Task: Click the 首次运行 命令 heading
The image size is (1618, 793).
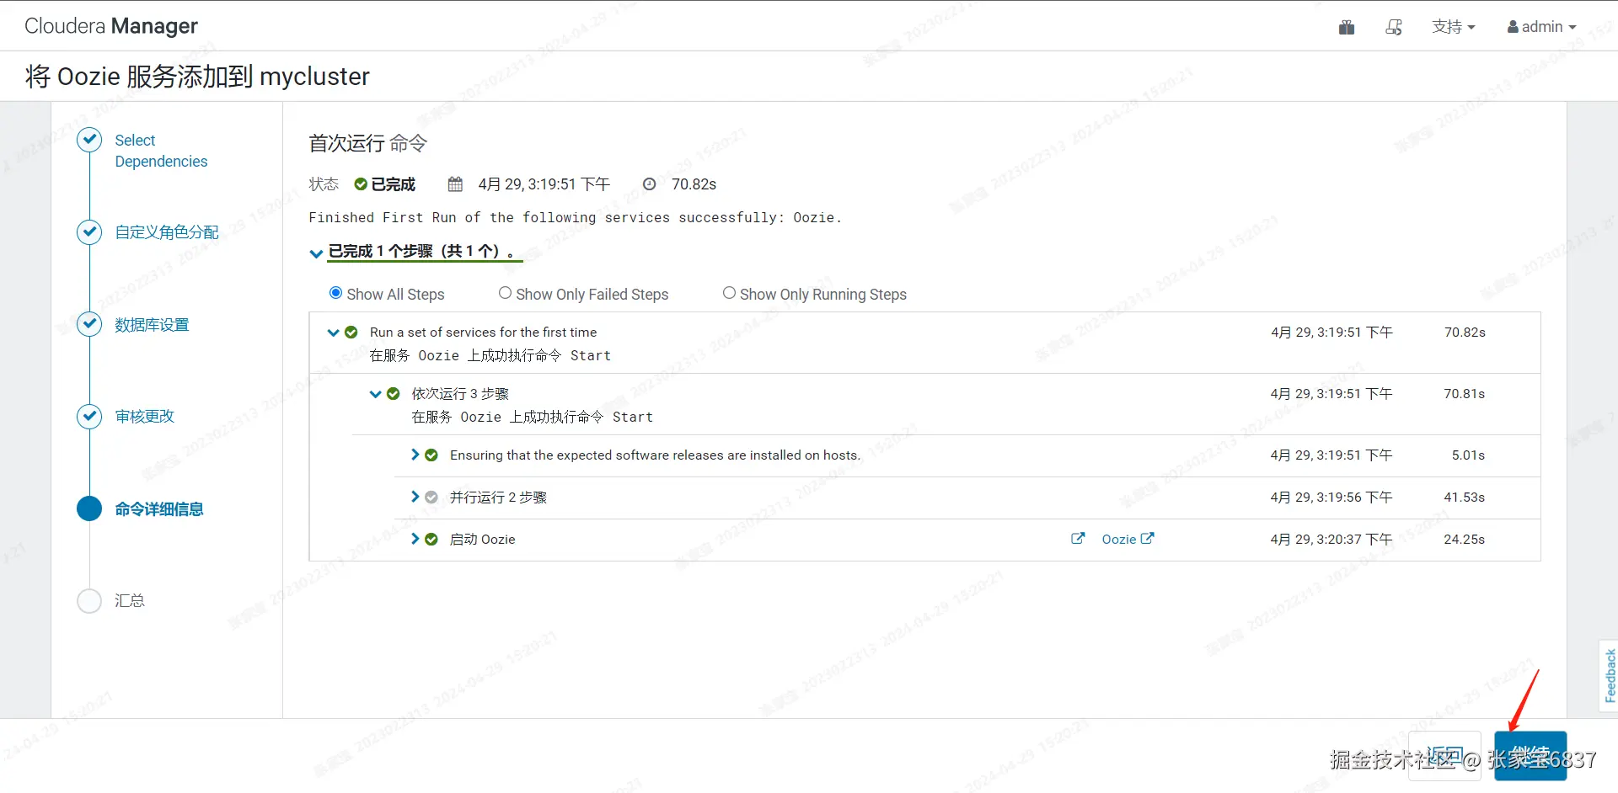Action: pyautogui.click(x=367, y=143)
